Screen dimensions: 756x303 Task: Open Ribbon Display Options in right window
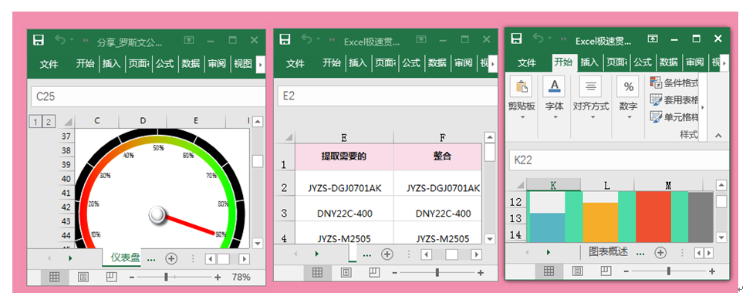point(653,39)
